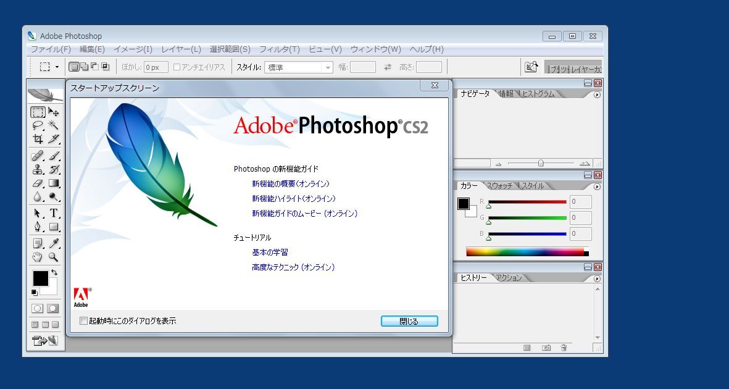Select the Type tool

pyautogui.click(x=54, y=214)
